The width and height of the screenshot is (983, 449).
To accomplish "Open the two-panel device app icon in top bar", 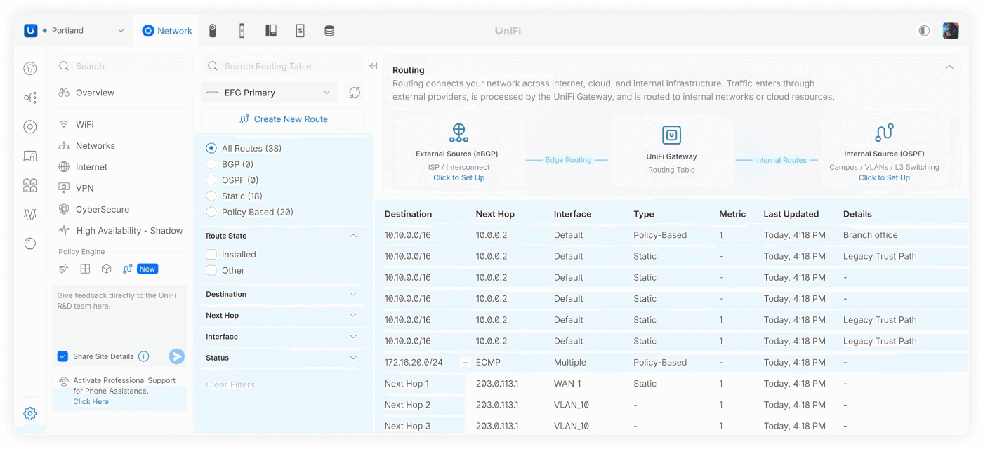I will point(271,31).
